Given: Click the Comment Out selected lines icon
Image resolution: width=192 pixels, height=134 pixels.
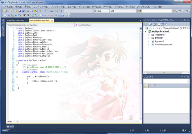Looking at the screenshot, I should 33,15.
